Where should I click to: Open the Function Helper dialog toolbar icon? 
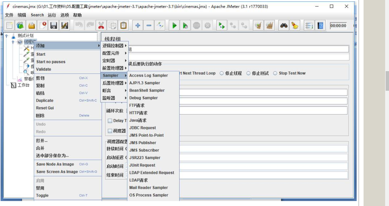tap(309, 26)
